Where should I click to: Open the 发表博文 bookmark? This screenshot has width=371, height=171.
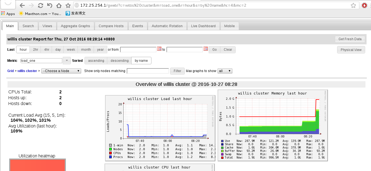[x=76, y=13]
